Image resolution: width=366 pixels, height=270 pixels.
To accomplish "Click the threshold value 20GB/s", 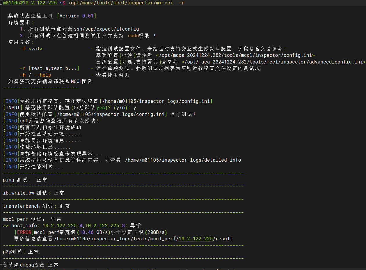I will click(x=156, y=232).
